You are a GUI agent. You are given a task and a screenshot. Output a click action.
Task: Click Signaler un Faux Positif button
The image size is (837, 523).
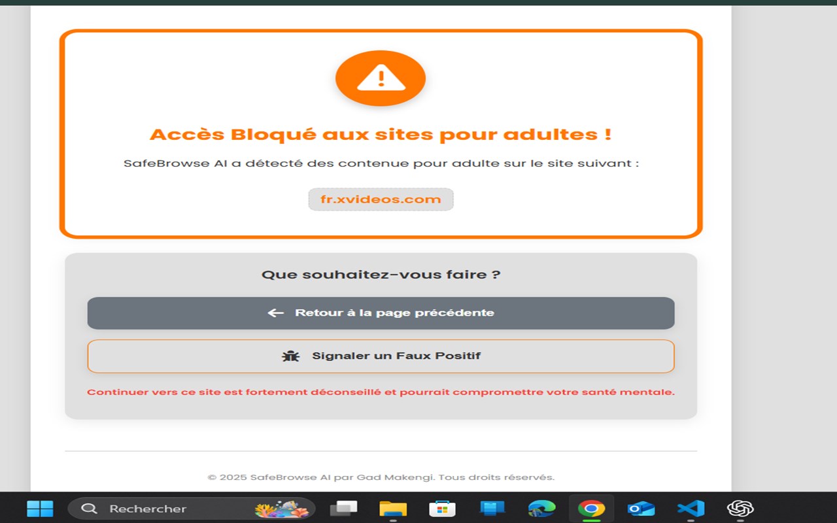381,356
